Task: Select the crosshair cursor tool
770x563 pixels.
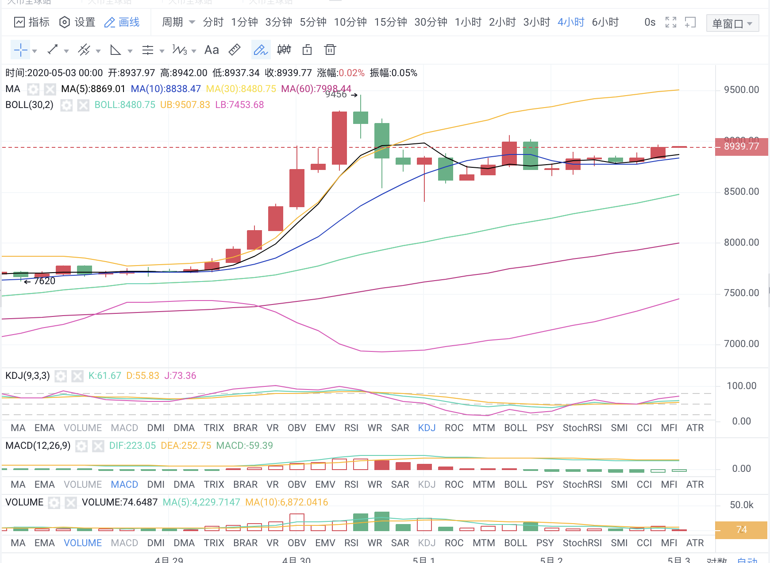Action: tap(20, 50)
